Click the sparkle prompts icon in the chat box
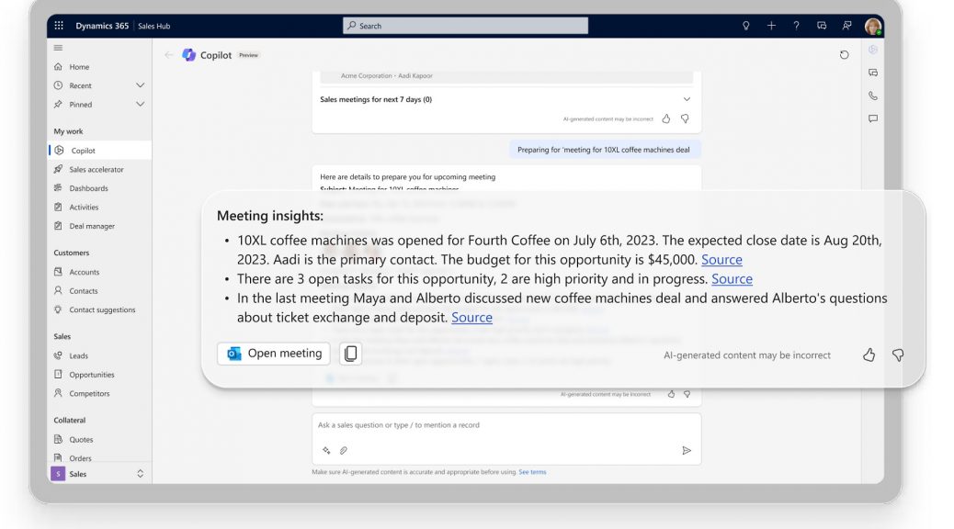This screenshot has width=954, height=529. pos(326,451)
